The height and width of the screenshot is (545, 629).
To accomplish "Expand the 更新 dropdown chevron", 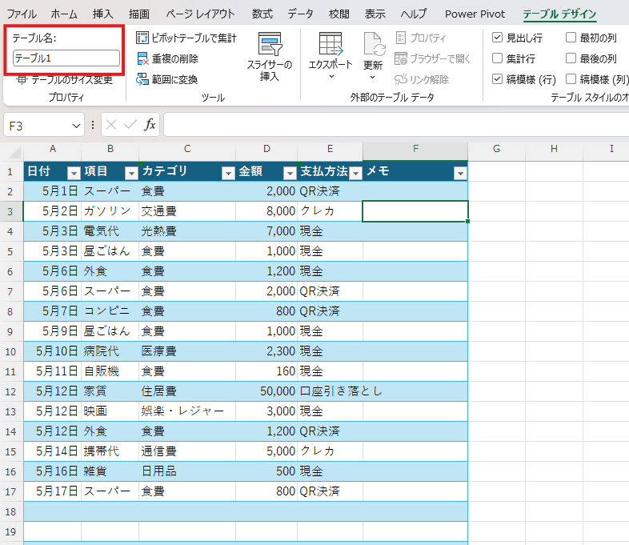I will point(373,77).
